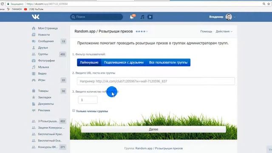This screenshot has width=272, height=153.
Task: Click the Группы counter badge 432
Action: 62,54
